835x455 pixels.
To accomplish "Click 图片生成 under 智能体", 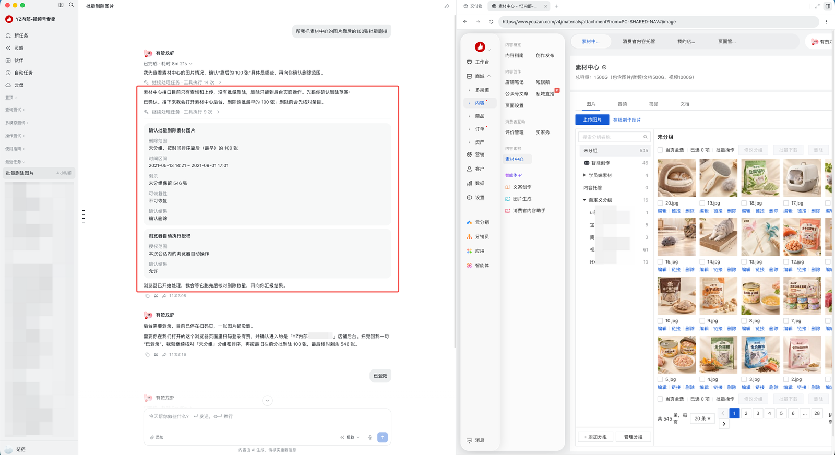I will coord(518,199).
